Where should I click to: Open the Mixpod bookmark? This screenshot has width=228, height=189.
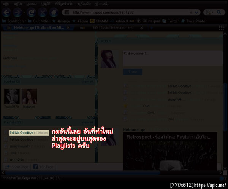pyautogui.click(x=152, y=21)
